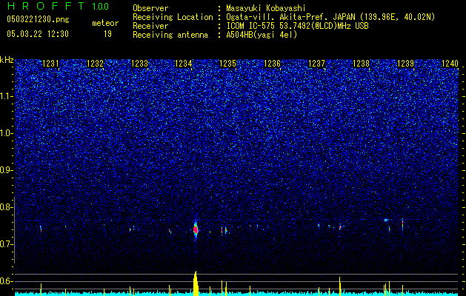
Task: Click the 1236 time marker
Action: pos(272,64)
